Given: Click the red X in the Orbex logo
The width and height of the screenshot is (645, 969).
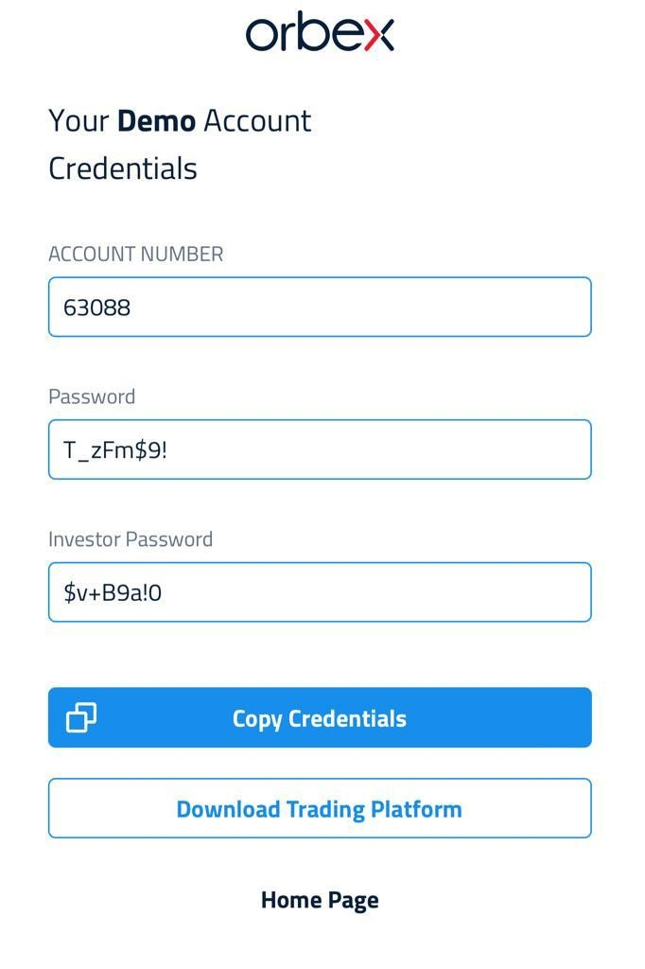Looking at the screenshot, I should point(379,35).
